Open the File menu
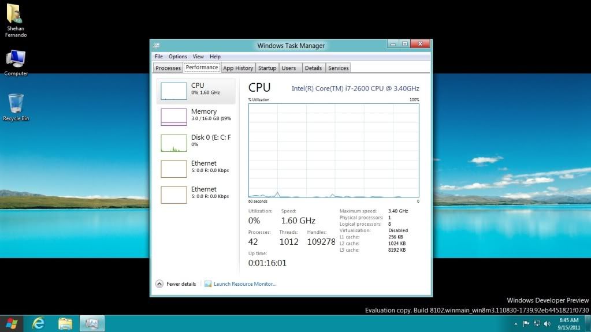591x332 pixels. 159,57
